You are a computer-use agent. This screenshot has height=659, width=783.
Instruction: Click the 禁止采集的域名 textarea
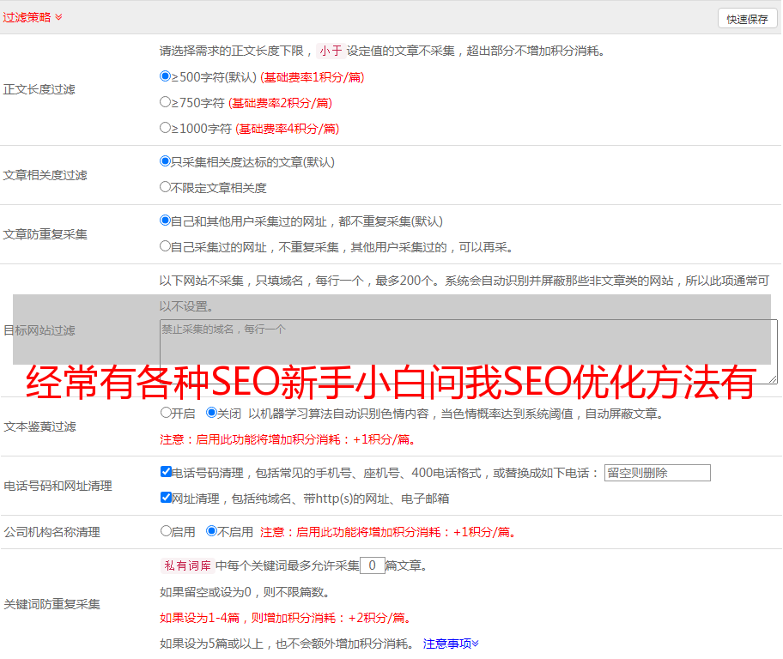point(468,351)
